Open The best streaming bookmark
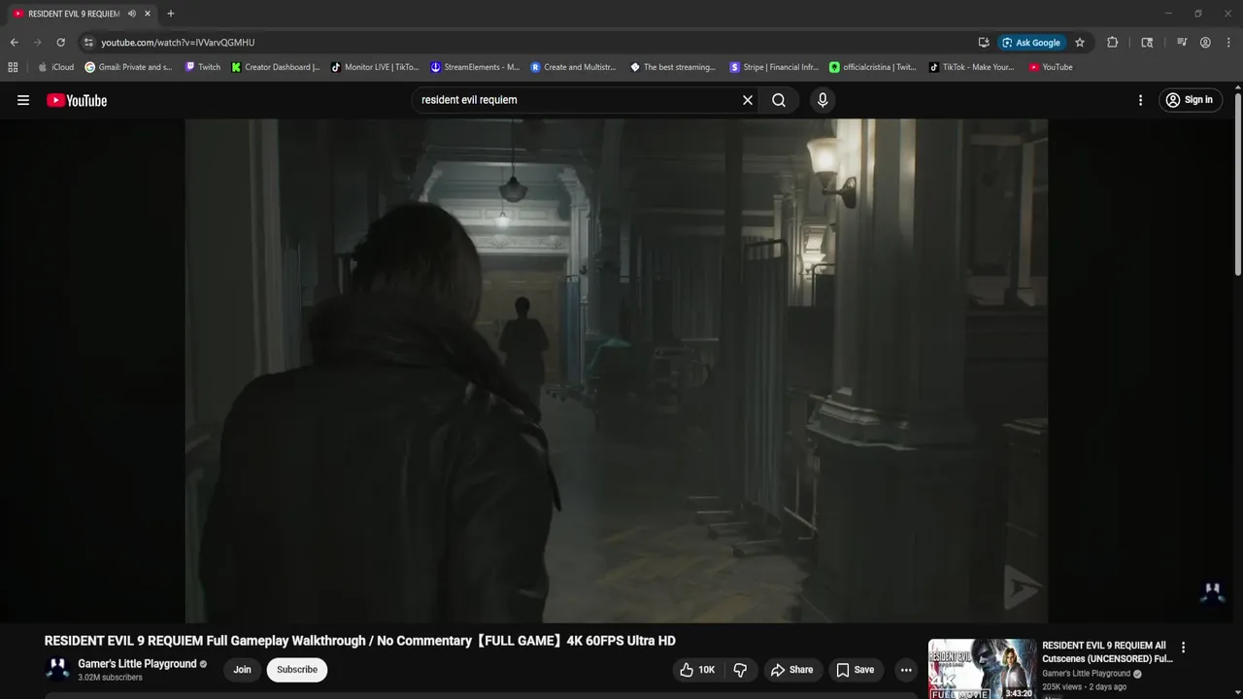 (673, 67)
